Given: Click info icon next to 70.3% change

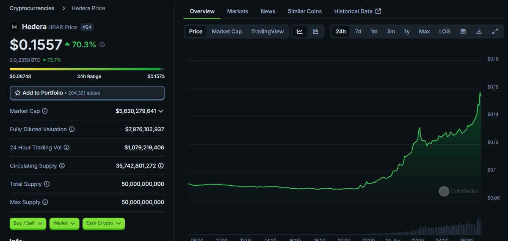Looking at the screenshot, I should point(102,44).
